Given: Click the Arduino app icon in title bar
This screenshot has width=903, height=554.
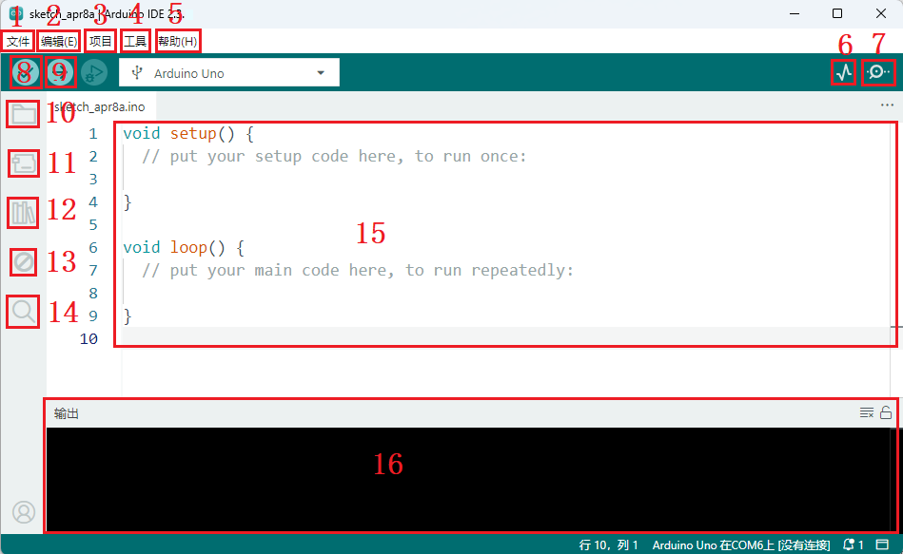Looking at the screenshot, I should (x=15, y=14).
